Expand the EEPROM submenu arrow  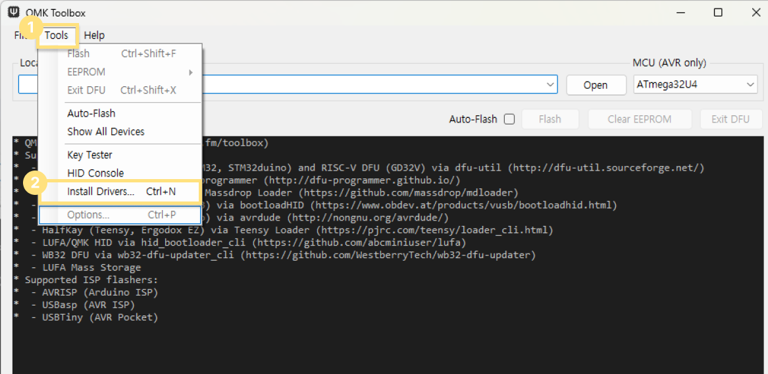[x=191, y=72]
